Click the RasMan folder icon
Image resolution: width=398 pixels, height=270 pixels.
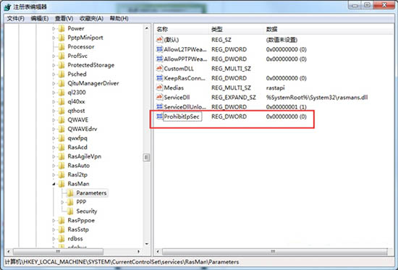coord(62,184)
